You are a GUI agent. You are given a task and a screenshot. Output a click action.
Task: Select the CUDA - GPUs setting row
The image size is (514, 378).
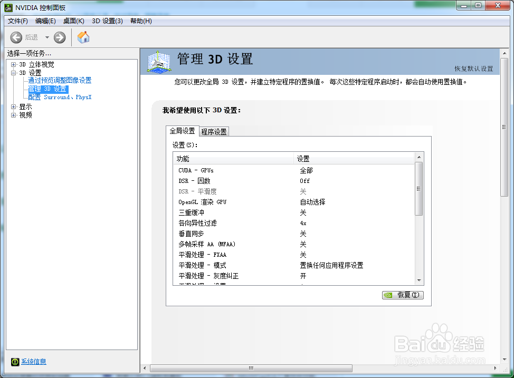point(294,170)
